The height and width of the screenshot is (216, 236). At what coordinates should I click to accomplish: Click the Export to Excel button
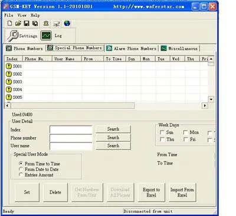click(x=151, y=192)
